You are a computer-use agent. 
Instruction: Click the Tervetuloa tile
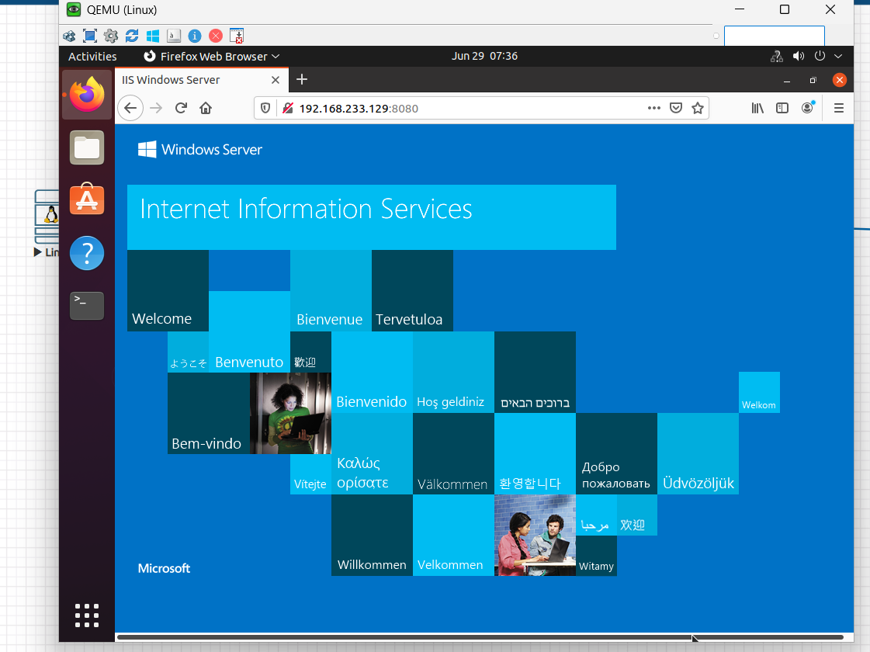click(x=412, y=291)
